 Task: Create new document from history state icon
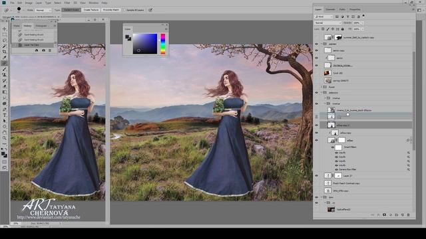coord(37,50)
